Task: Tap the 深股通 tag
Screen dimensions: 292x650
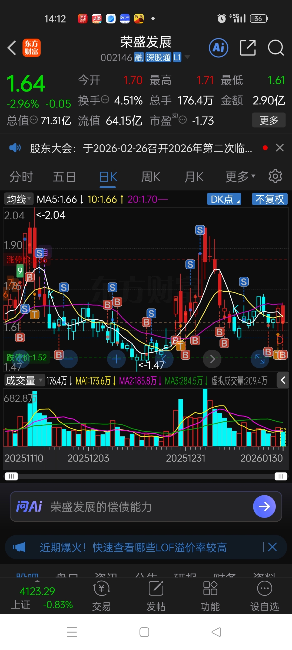Action: pos(158,57)
